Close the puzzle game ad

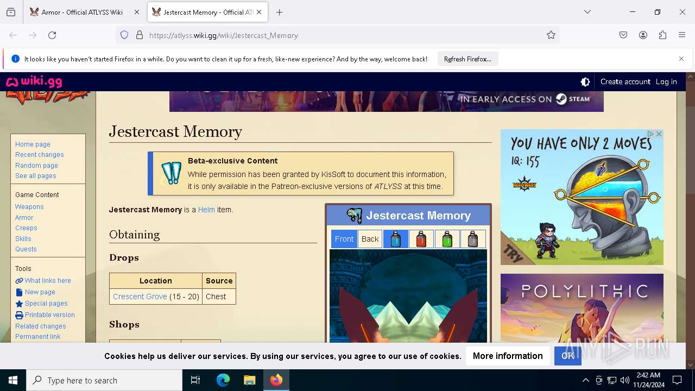pyautogui.click(x=659, y=134)
